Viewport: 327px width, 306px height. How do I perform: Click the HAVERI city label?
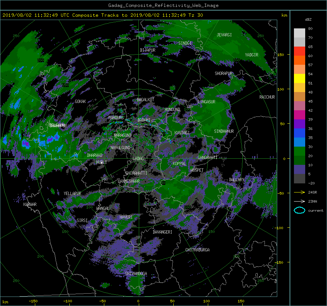pos(126,217)
